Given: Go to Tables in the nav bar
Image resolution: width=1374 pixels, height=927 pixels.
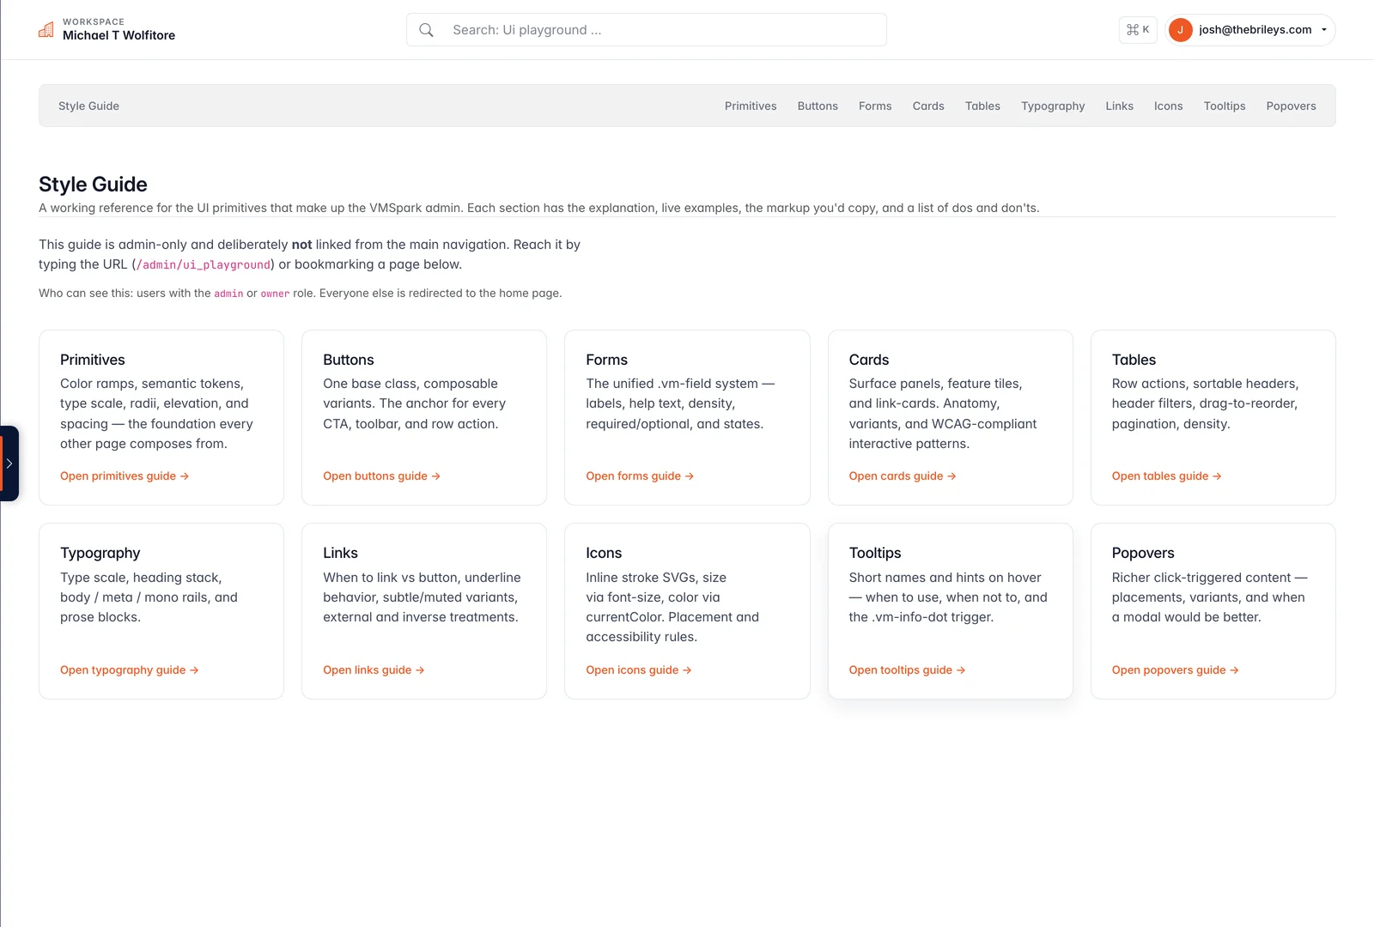Looking at the screenshot, I should (x=982, y=106).
